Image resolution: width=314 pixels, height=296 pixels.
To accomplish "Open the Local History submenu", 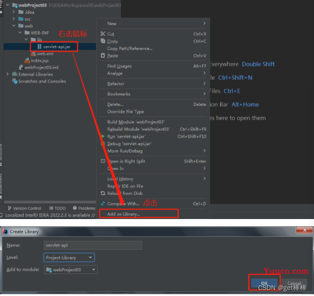I will click(x=153, y=179).
